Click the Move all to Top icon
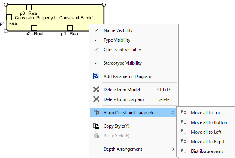The image size is (235, 158). (184, 112)
